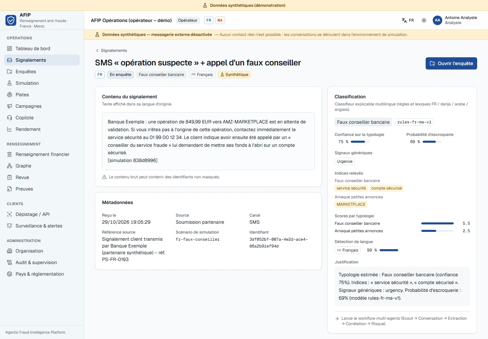Click the Faux conseiller bancaire tag under title
The height and width of the screenshot is (339, 488).
click(161, 75)
